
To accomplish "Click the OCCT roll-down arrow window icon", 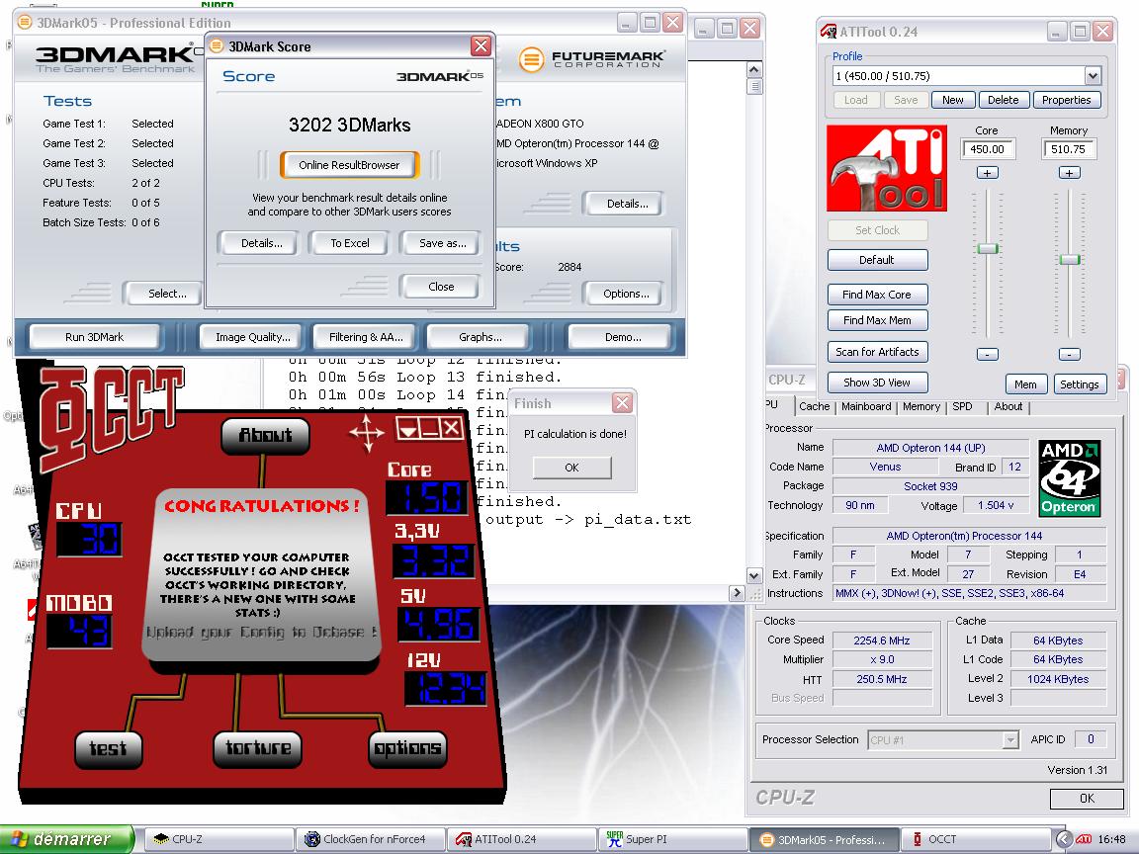I will tap(407, 428).
